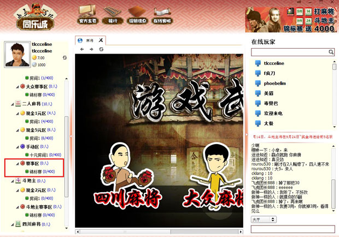Close the 麻将 tab with its X
Screen dimensions: 339x237
pyautogui.click(x=101, y=40)
